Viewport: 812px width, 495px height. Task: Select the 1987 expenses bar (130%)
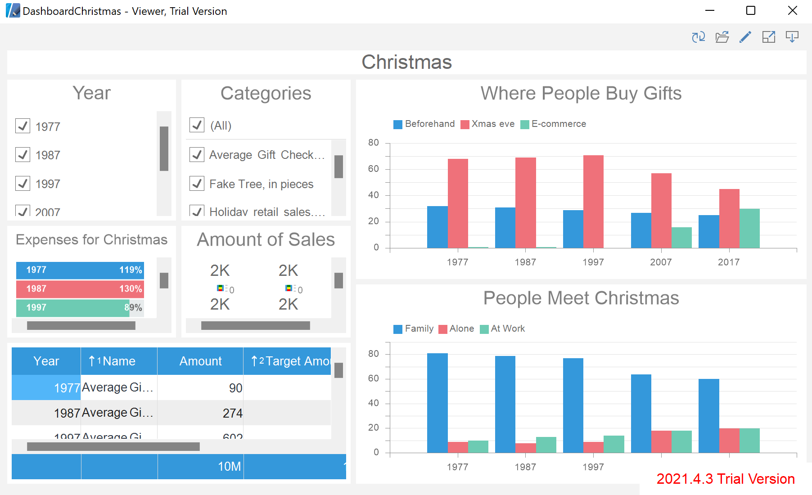pyautogui.click(x=80, y=289)
